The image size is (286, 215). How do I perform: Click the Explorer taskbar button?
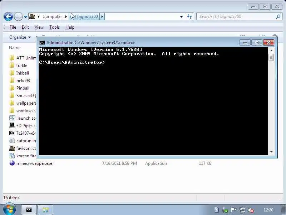45,210
